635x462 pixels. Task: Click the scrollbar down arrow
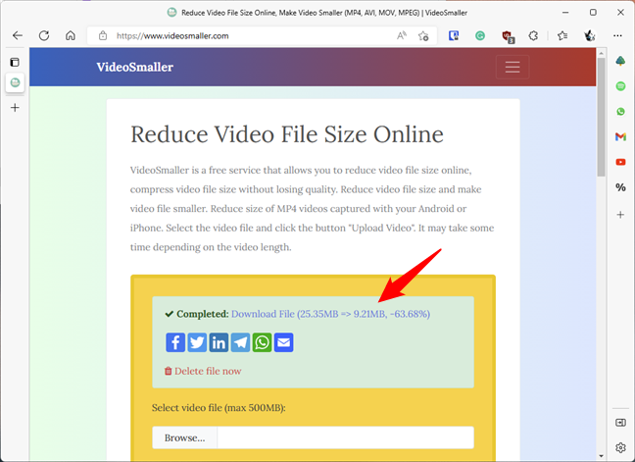(601, 456)
